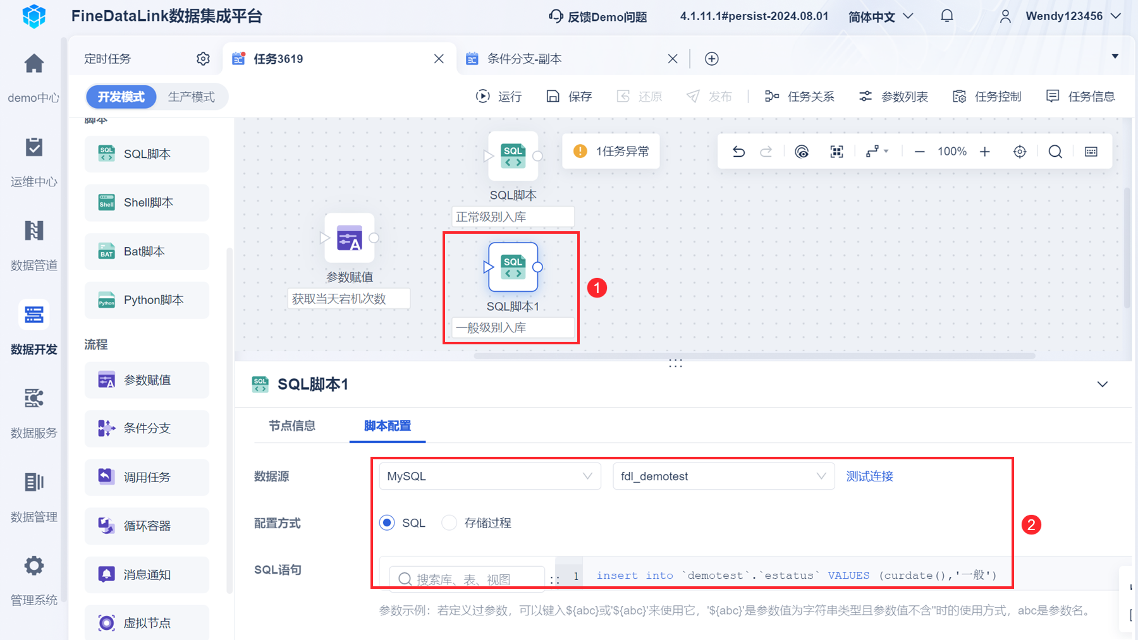Pick the 条件分支 node from palette
Image resolution: width=1138 pixels, height=640 pixels.
click(x=147, y=428)
